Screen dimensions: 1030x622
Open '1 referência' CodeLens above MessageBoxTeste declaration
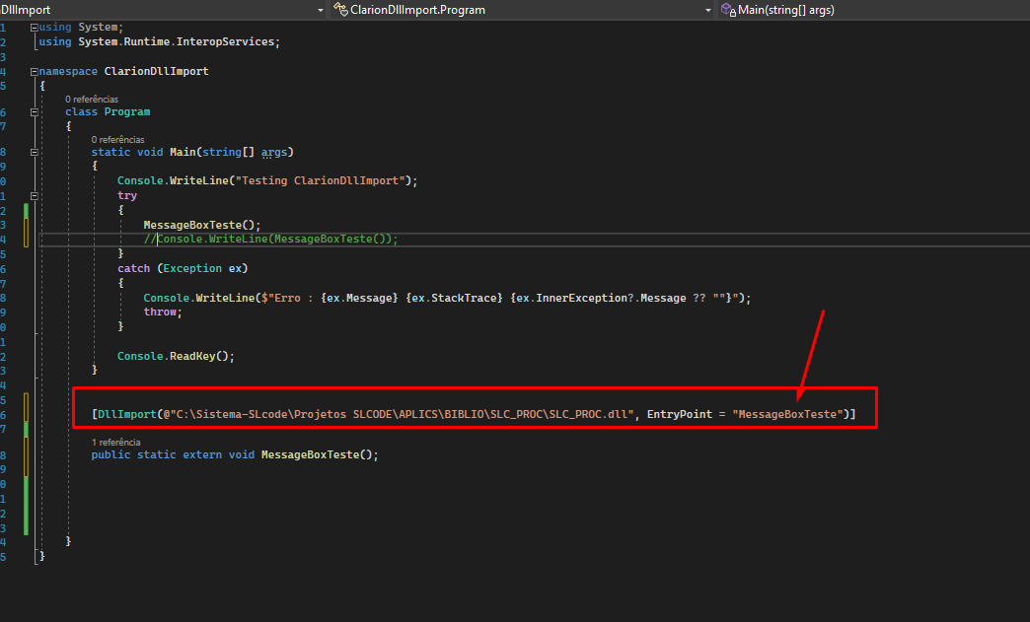(x=117, y=443)
